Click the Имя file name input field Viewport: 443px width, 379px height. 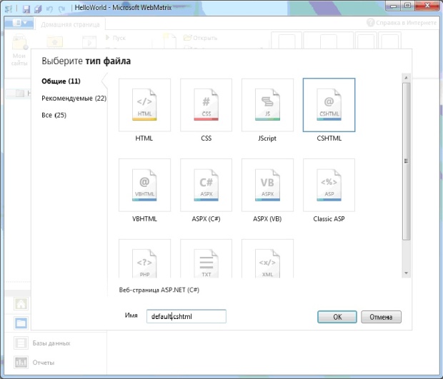tap(186, 316)
